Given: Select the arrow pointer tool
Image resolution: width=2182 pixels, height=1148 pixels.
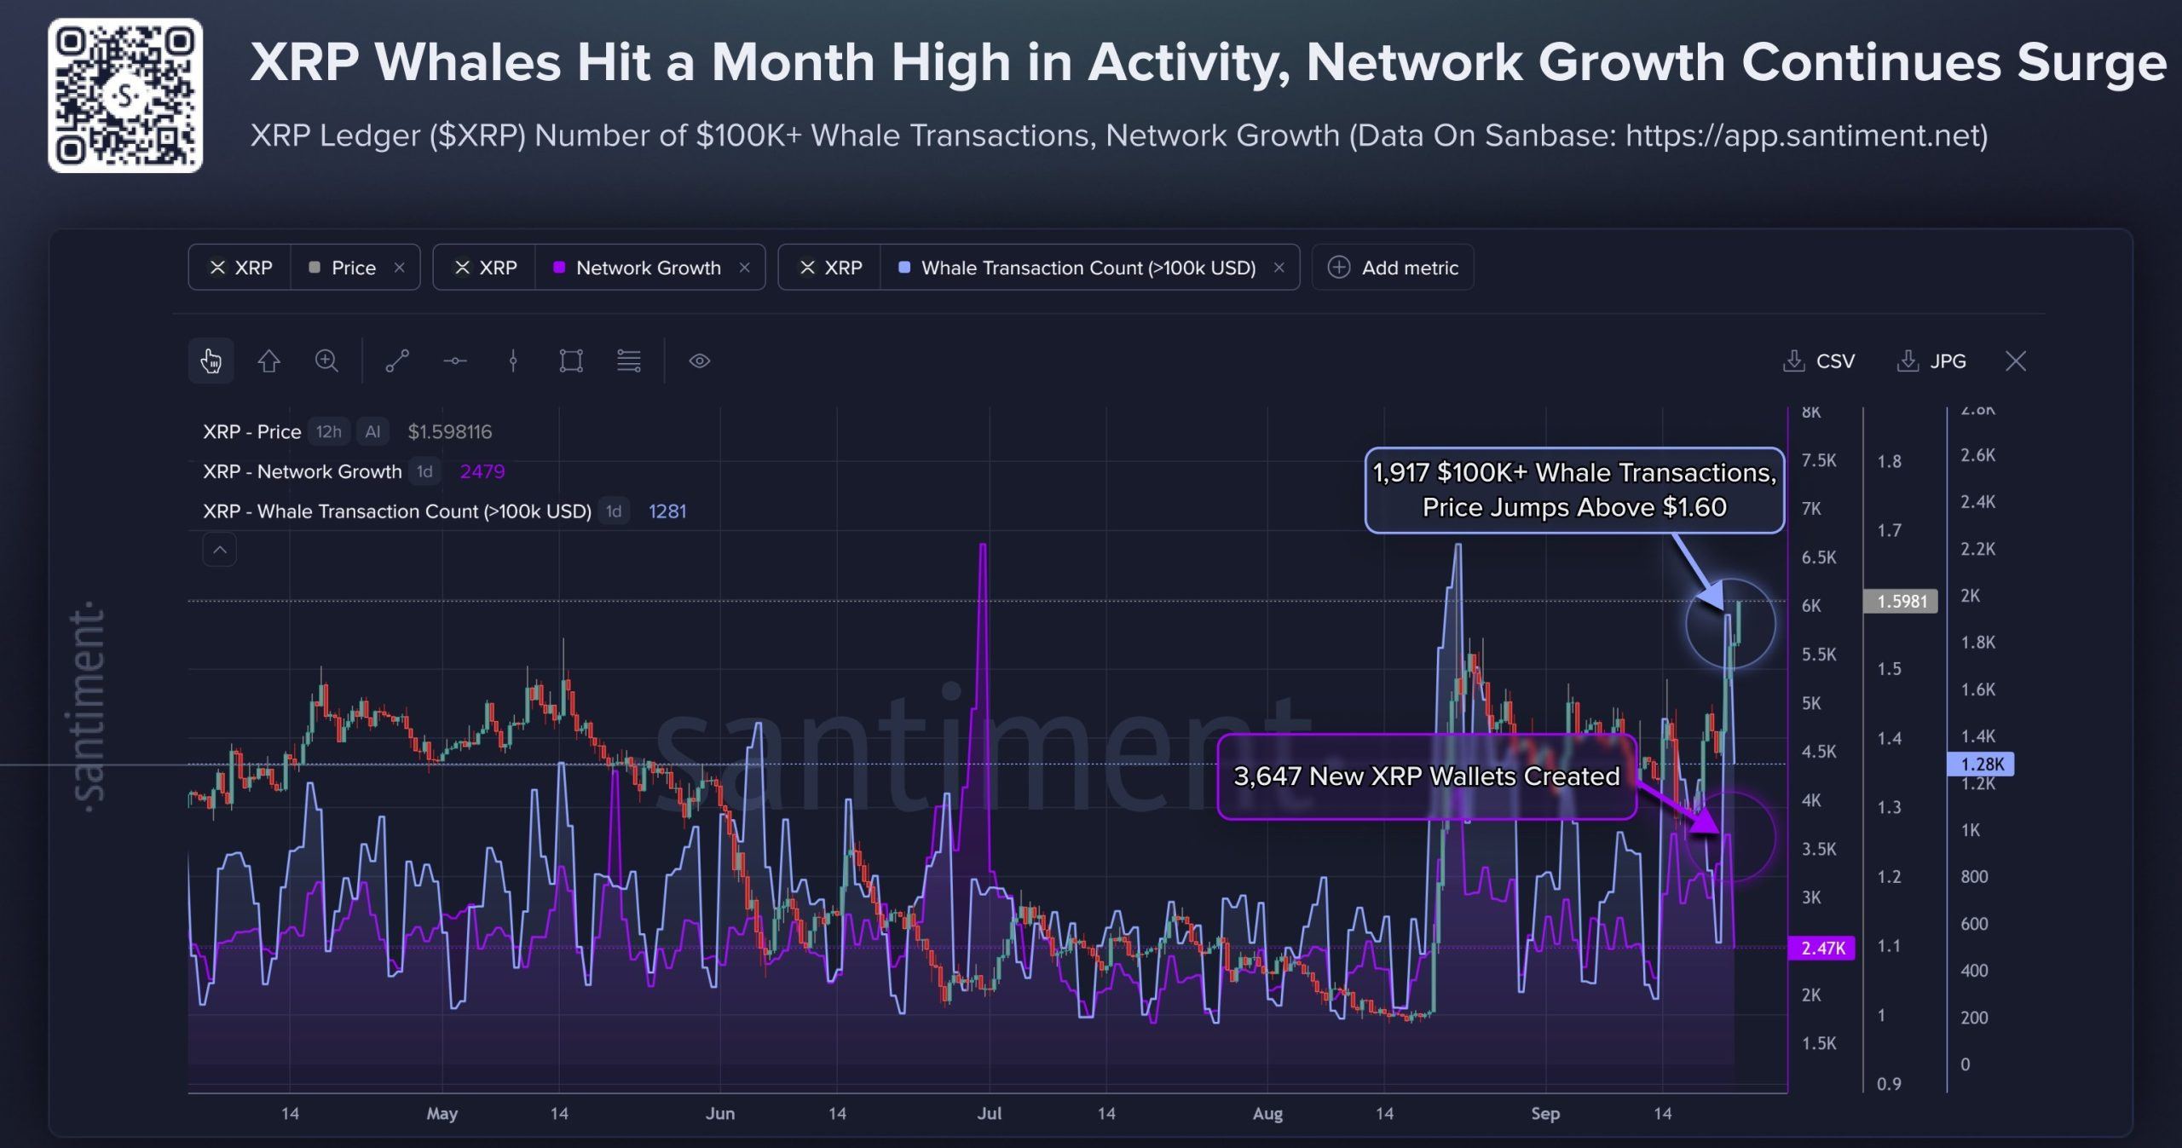Looking at the screenshot, I should (268, 361).
